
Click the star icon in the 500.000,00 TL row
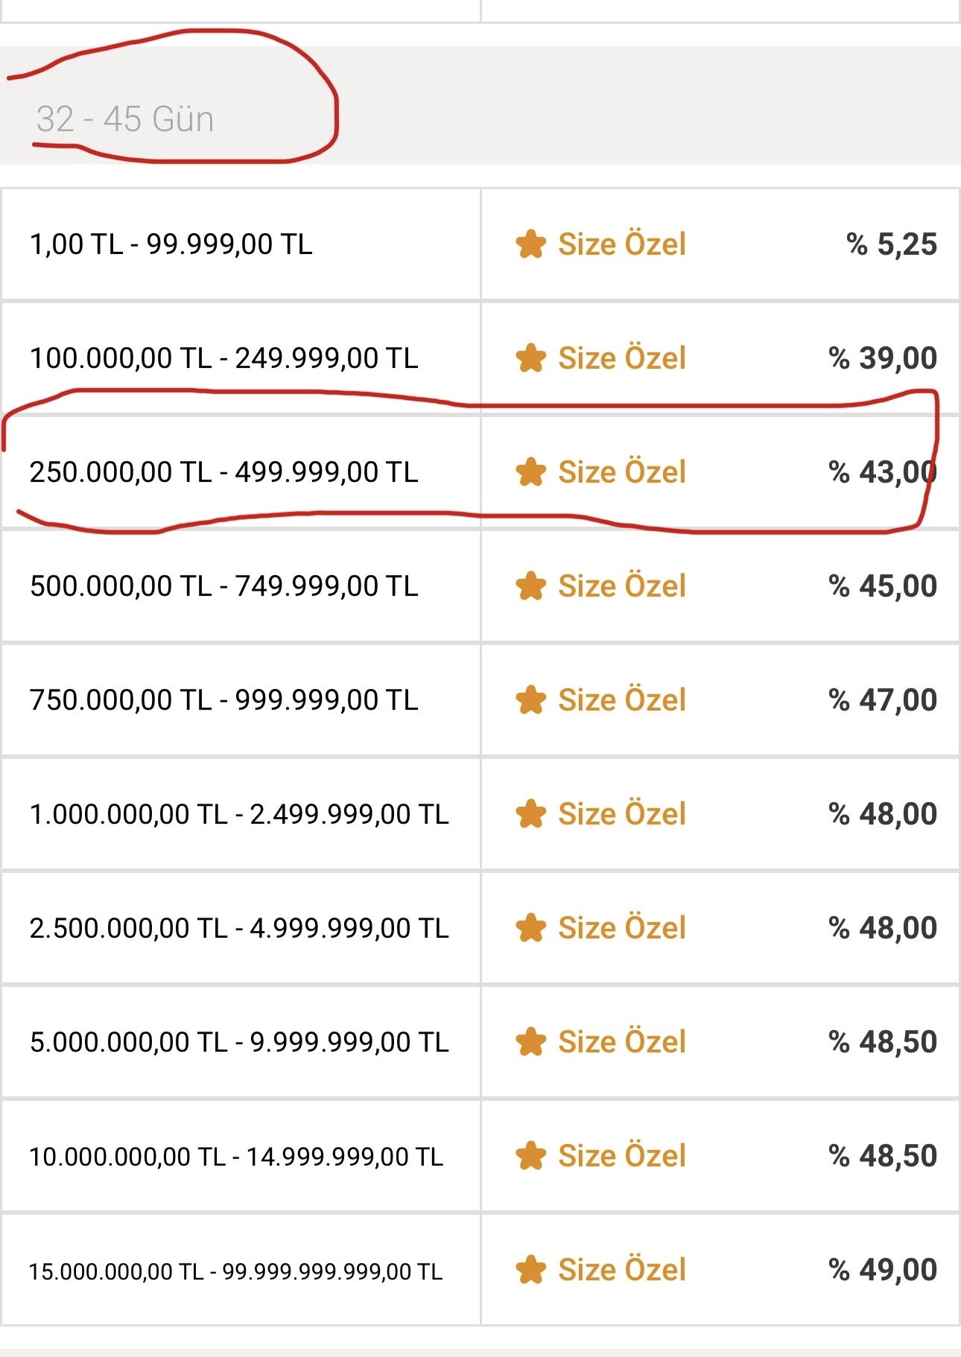[x=531, y=586]
